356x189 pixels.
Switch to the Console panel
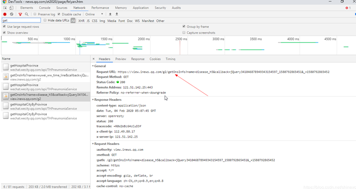(x=45, y=8)
